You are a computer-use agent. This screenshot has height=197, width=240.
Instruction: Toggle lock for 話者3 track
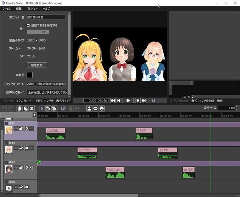coord(21,167)
